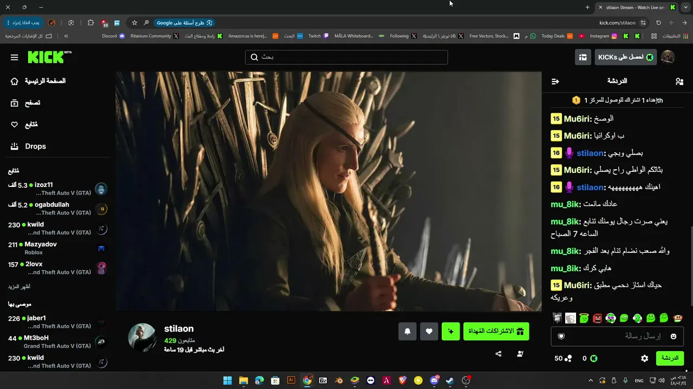Screen dimensions: 693x389
Task: Click the احصل على KICKs button
Action: pos(625,57)
